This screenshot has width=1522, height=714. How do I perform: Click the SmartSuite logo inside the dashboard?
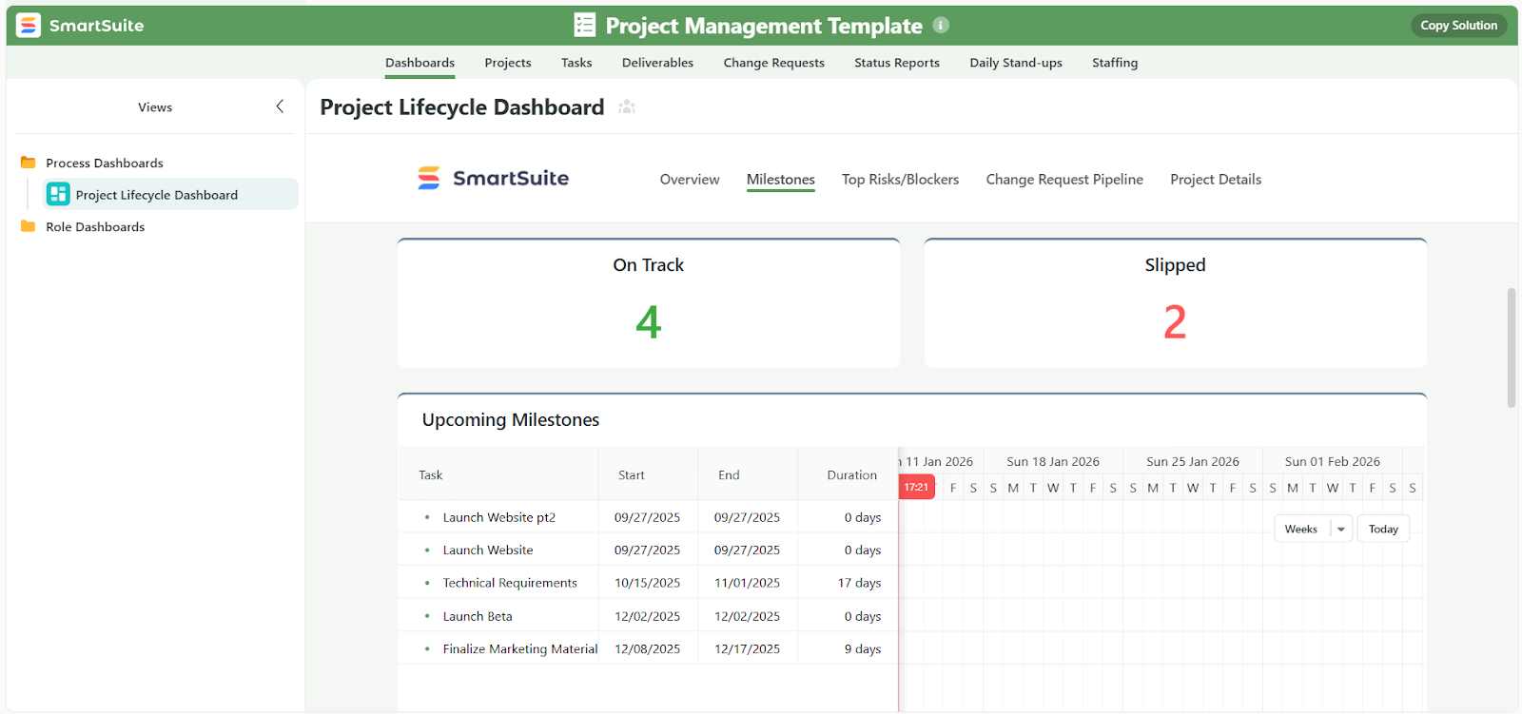click(x=493, y=178)
